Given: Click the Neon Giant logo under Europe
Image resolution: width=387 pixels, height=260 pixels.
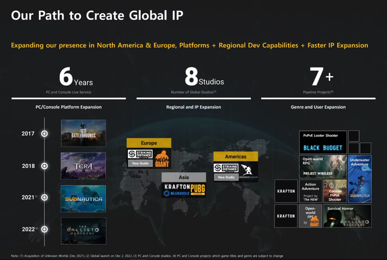Looking at the screenshot, I should (163, 159).
